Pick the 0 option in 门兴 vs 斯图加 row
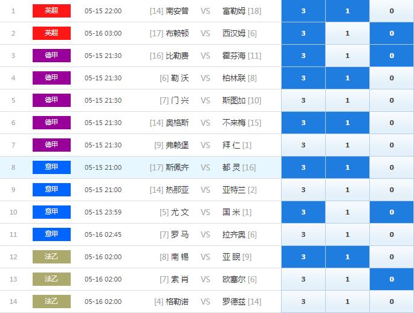This screenshot has width=414, height=313. click(391, 100)
